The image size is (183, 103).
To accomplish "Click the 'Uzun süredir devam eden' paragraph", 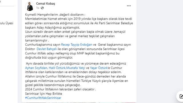I will click(x=75, y=36).
